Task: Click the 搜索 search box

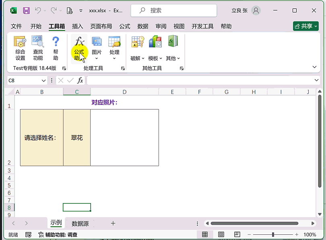Action: tap(174, 10)
